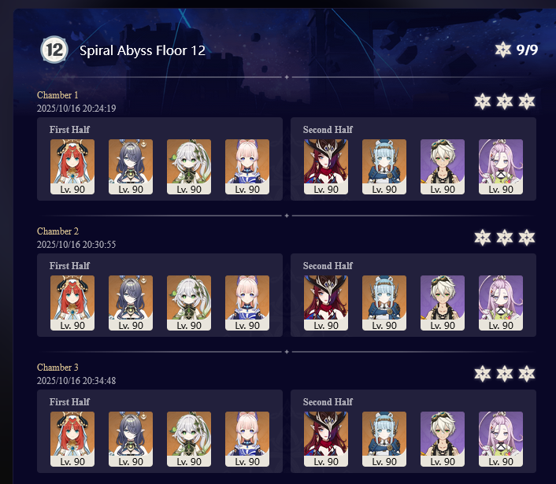Click last star of Chamber 3 rating

coord(527,374)
